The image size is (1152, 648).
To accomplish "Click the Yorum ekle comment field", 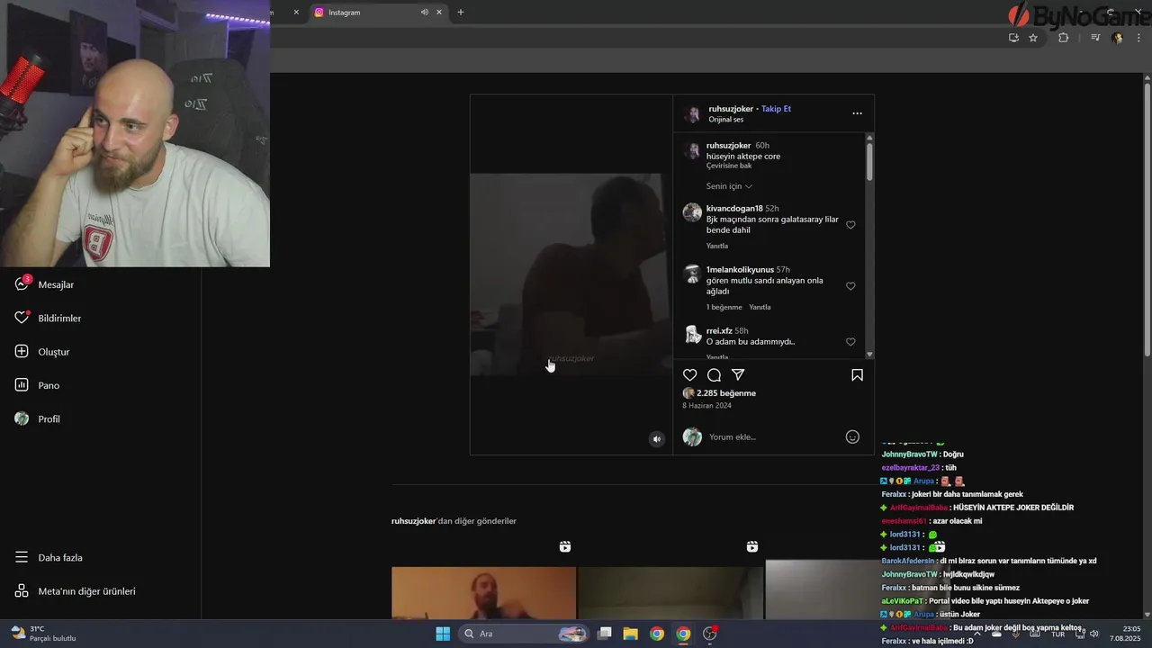I will [x=774, y=436].
